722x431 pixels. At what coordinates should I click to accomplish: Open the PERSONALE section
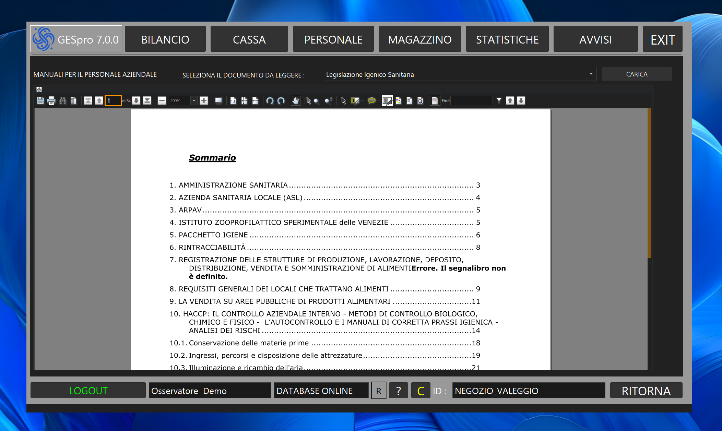(333, 39)
